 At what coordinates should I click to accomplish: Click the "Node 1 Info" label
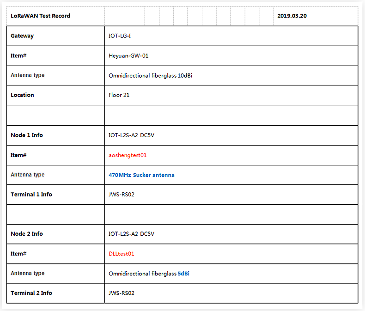27,135
